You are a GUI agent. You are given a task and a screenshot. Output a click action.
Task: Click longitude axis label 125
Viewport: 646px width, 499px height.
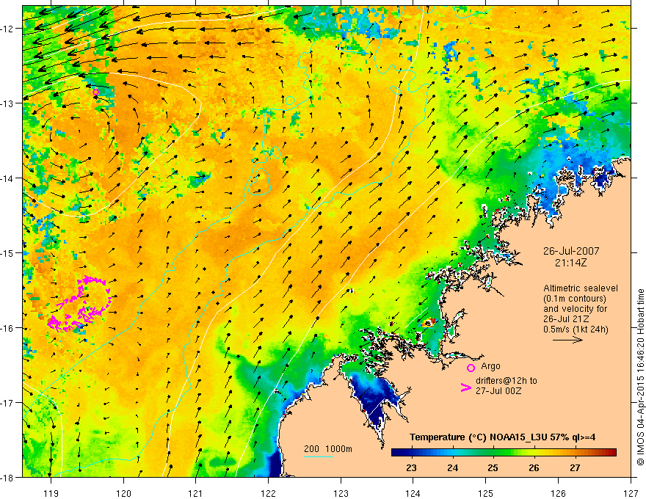(x=486, y=493)
